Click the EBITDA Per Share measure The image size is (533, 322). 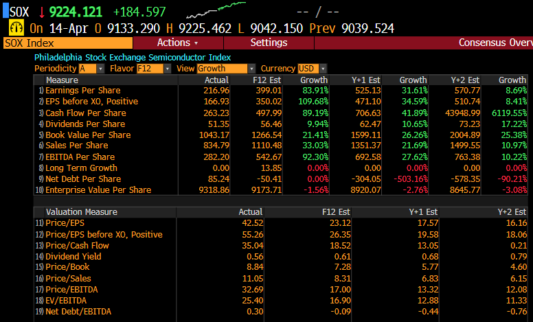pos(80,157)
